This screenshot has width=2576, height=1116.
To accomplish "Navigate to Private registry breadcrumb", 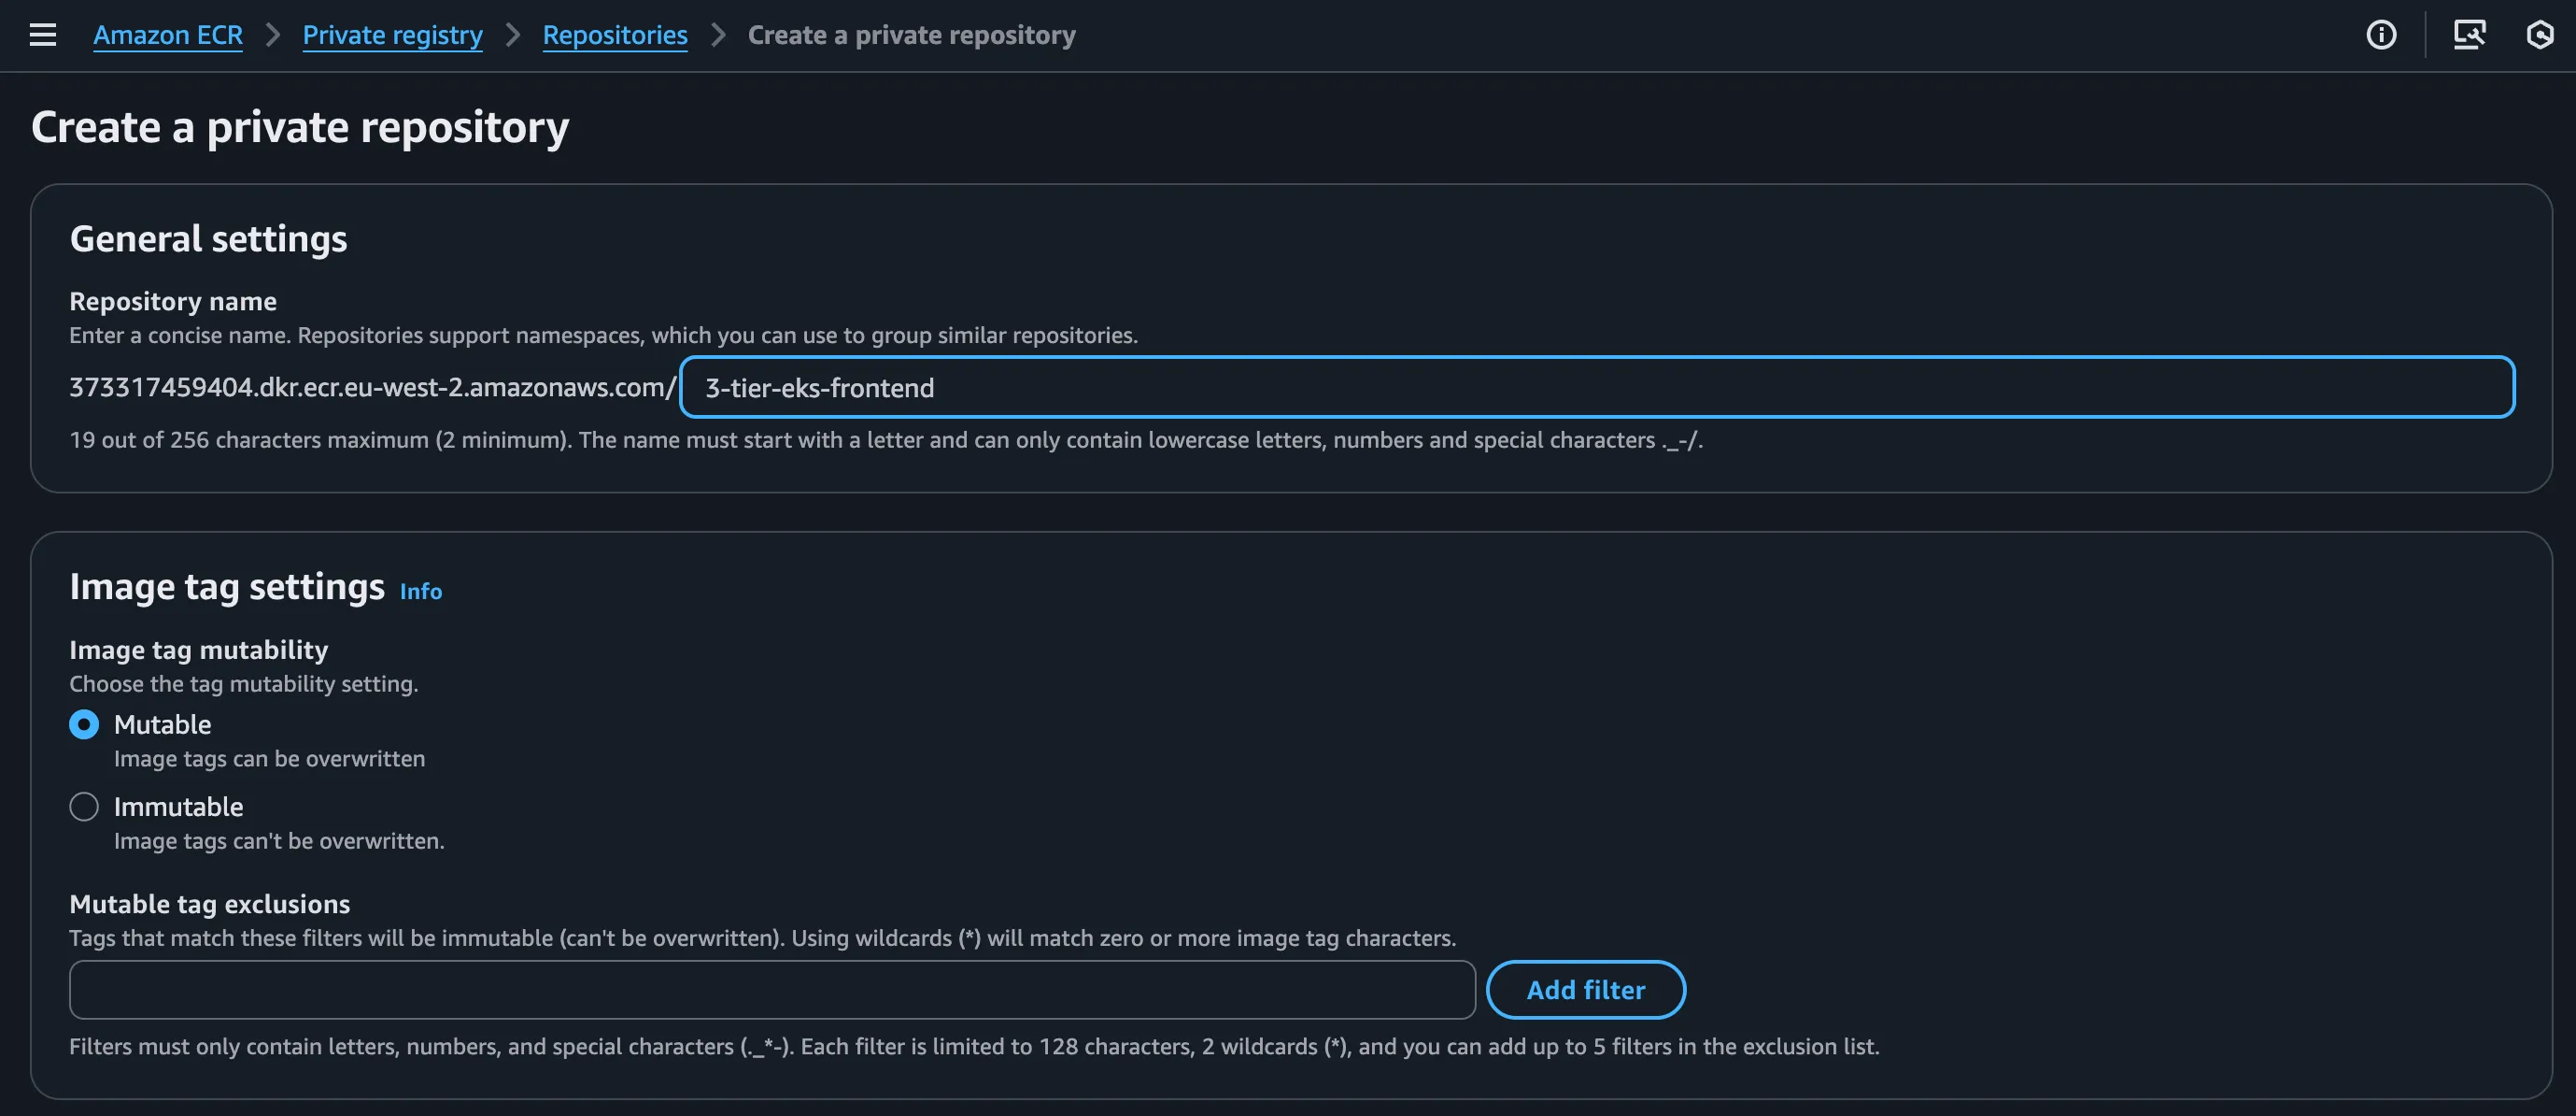I will [x=392, y=35].
